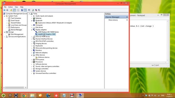Select Task Scheduler in the console tree
The width and height of the screenshot is (175, 98).
pyautogui.click(x=16, y=18)
